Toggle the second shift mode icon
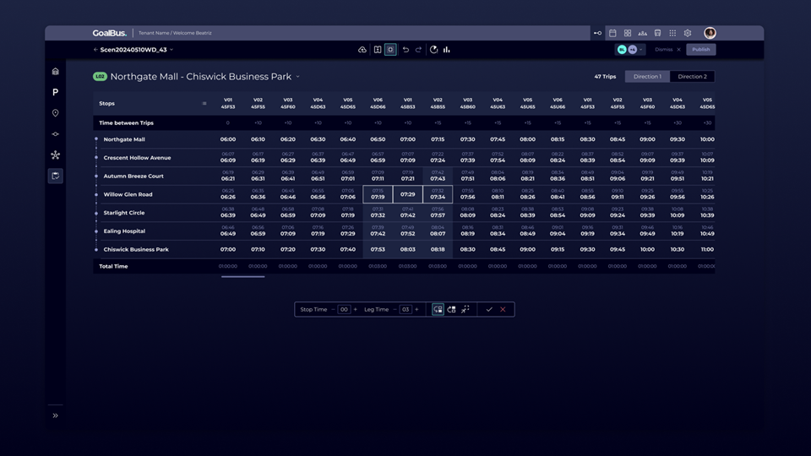This screenshot has height=456, width=811. [x=451, y=309]
